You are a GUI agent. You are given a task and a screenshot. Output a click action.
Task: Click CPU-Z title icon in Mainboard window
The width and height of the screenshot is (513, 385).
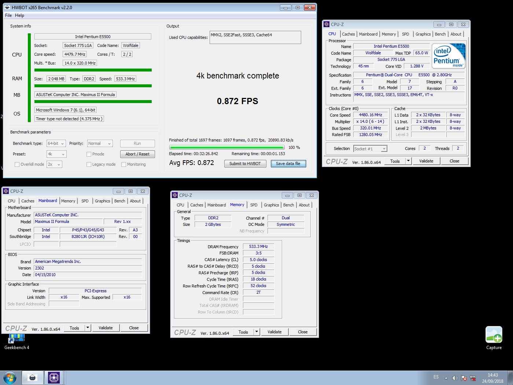coord(6,191)
